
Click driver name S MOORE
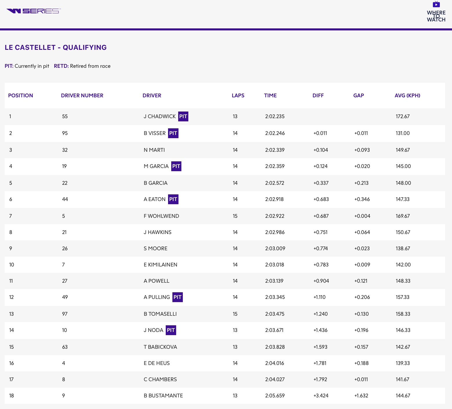(x=156, y=249)
